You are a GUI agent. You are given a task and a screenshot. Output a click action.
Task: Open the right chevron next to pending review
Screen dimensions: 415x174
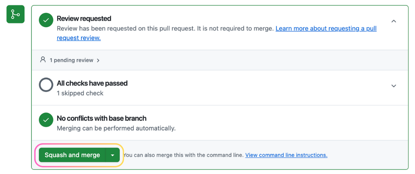tap(98, 60)
